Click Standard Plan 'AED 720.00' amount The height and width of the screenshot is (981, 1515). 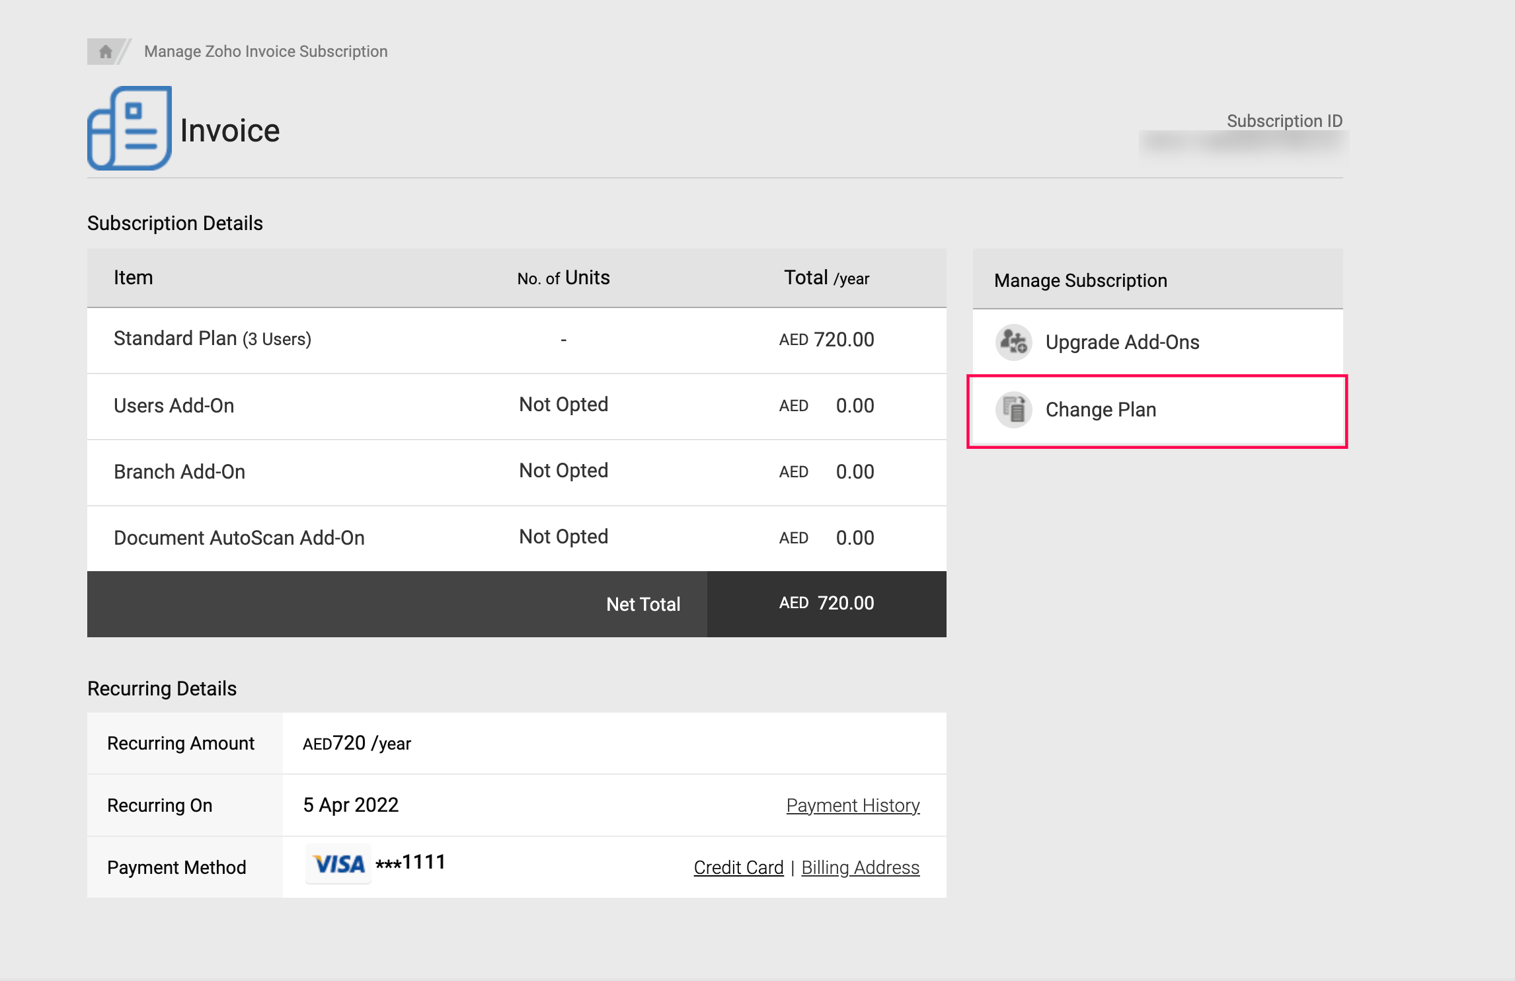(826, 339)
